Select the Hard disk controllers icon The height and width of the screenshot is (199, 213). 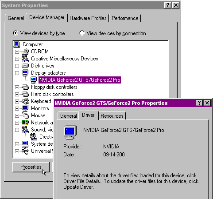(25, 94)
